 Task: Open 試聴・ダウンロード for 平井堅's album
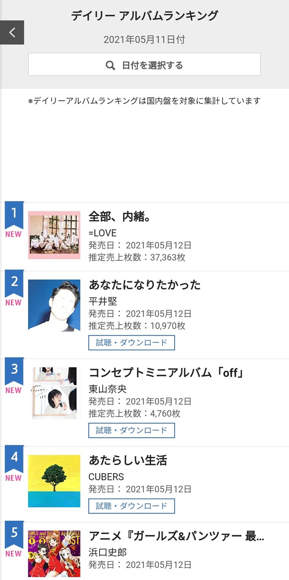click(x=131, y=343)
